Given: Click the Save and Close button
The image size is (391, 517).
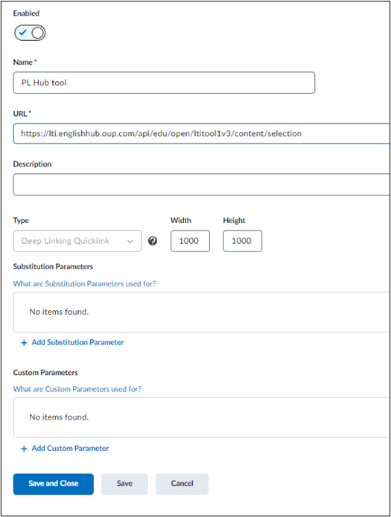Looking at the screenshot, I should (x=54, y=484).
